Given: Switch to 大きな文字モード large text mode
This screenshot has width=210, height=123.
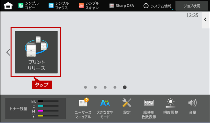Looking at the screenshot, I should coord(105,108).
